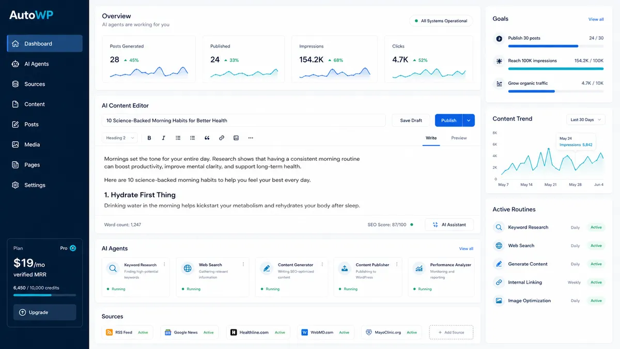Click the Internal Linking routine link icon
Screen dimensions: 620x349
pos(499,282)
